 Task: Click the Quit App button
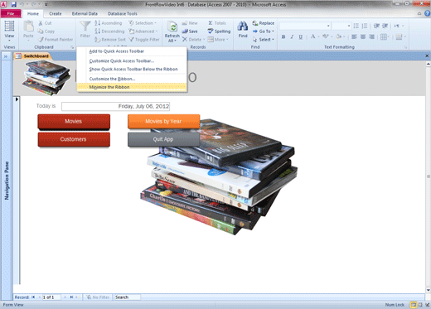pyautogui.click(x=163, y=139)
